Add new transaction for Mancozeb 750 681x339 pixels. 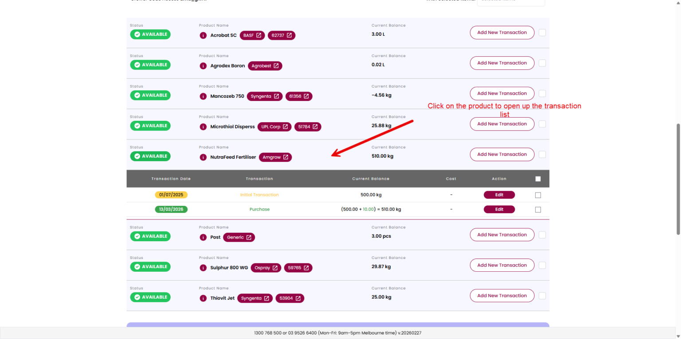click(502, 94)
